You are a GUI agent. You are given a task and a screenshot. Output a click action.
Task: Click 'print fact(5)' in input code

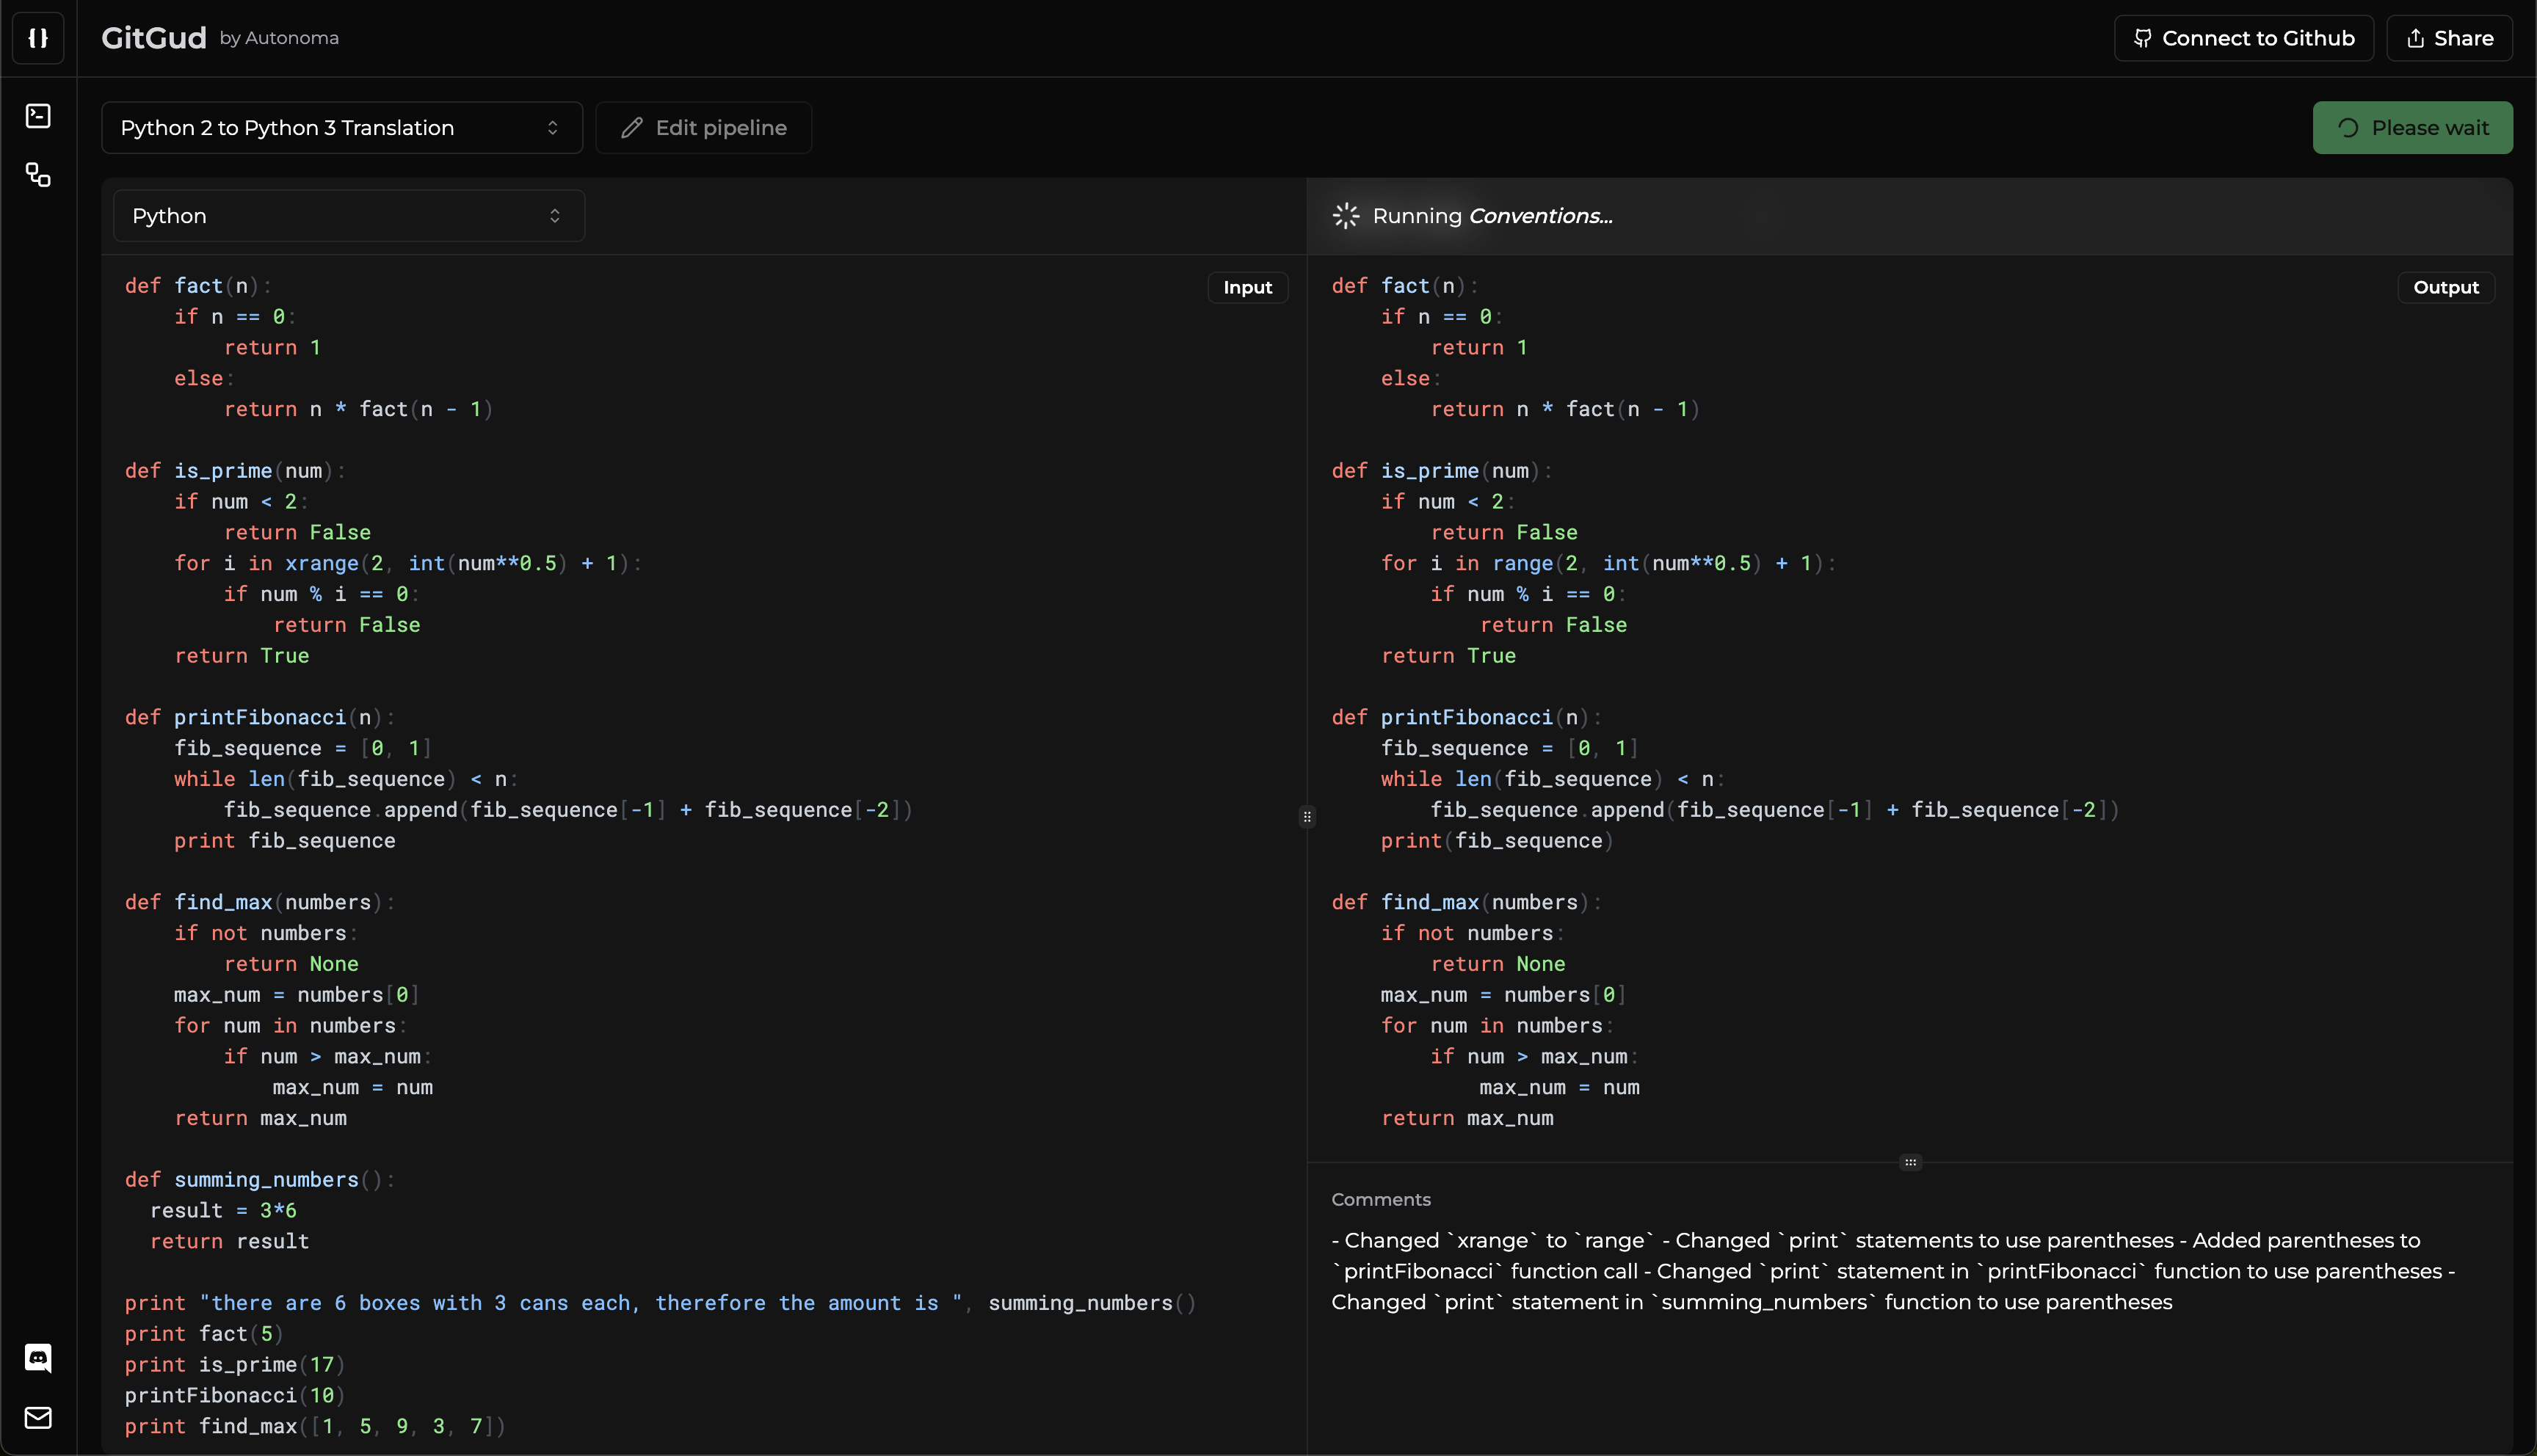coord(204,1334)
